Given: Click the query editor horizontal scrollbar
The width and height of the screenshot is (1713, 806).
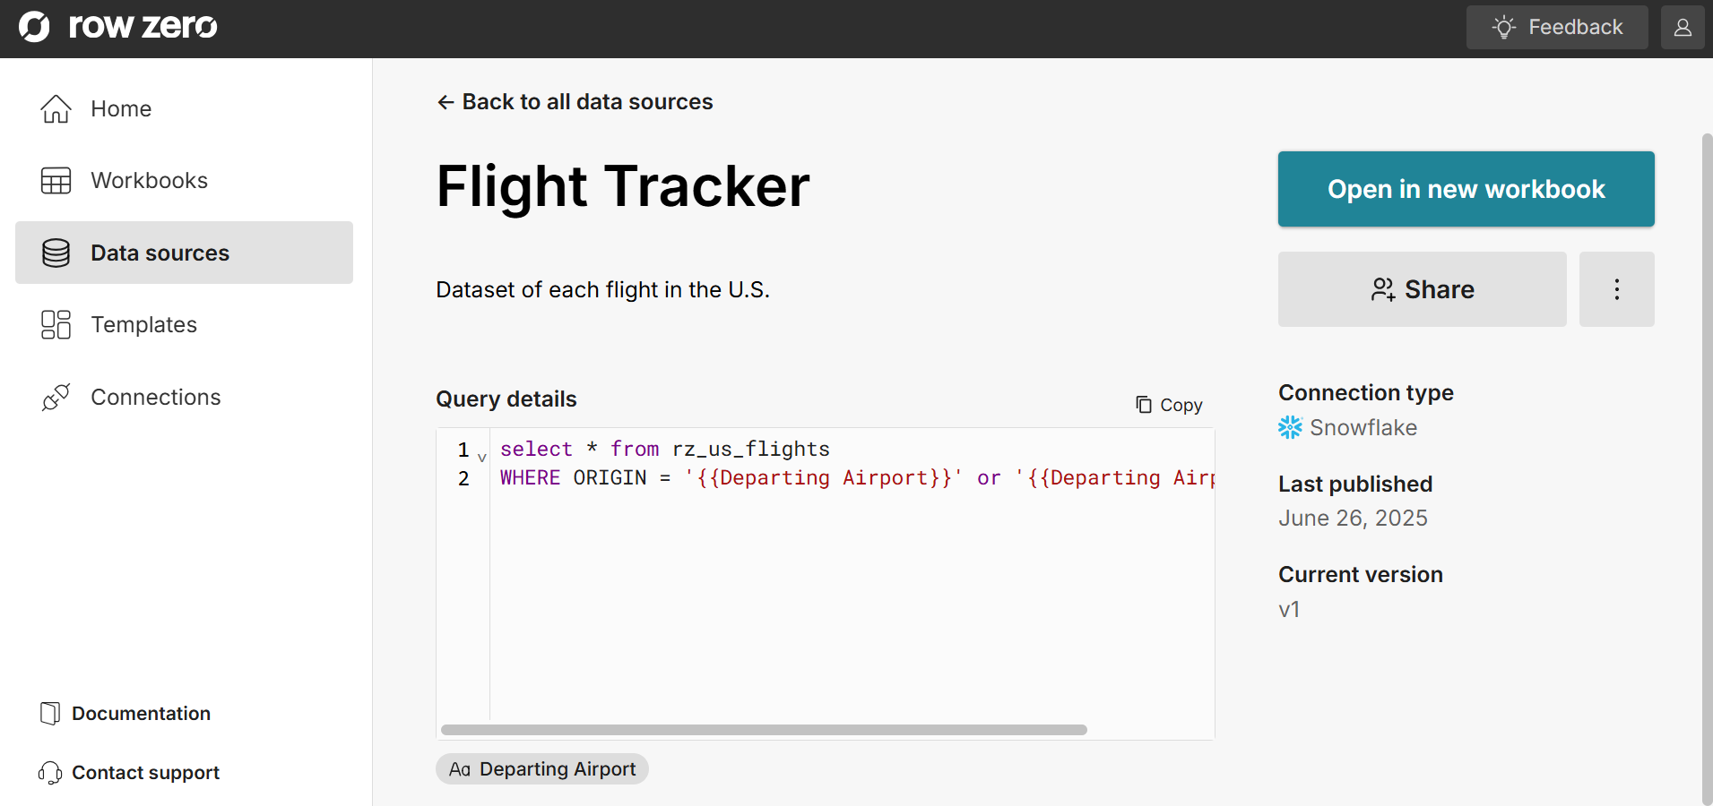Looking at the screenshot, I should click(x=764, y=730).
